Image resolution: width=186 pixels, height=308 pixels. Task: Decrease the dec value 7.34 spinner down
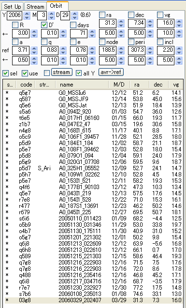tap(150, 25)
